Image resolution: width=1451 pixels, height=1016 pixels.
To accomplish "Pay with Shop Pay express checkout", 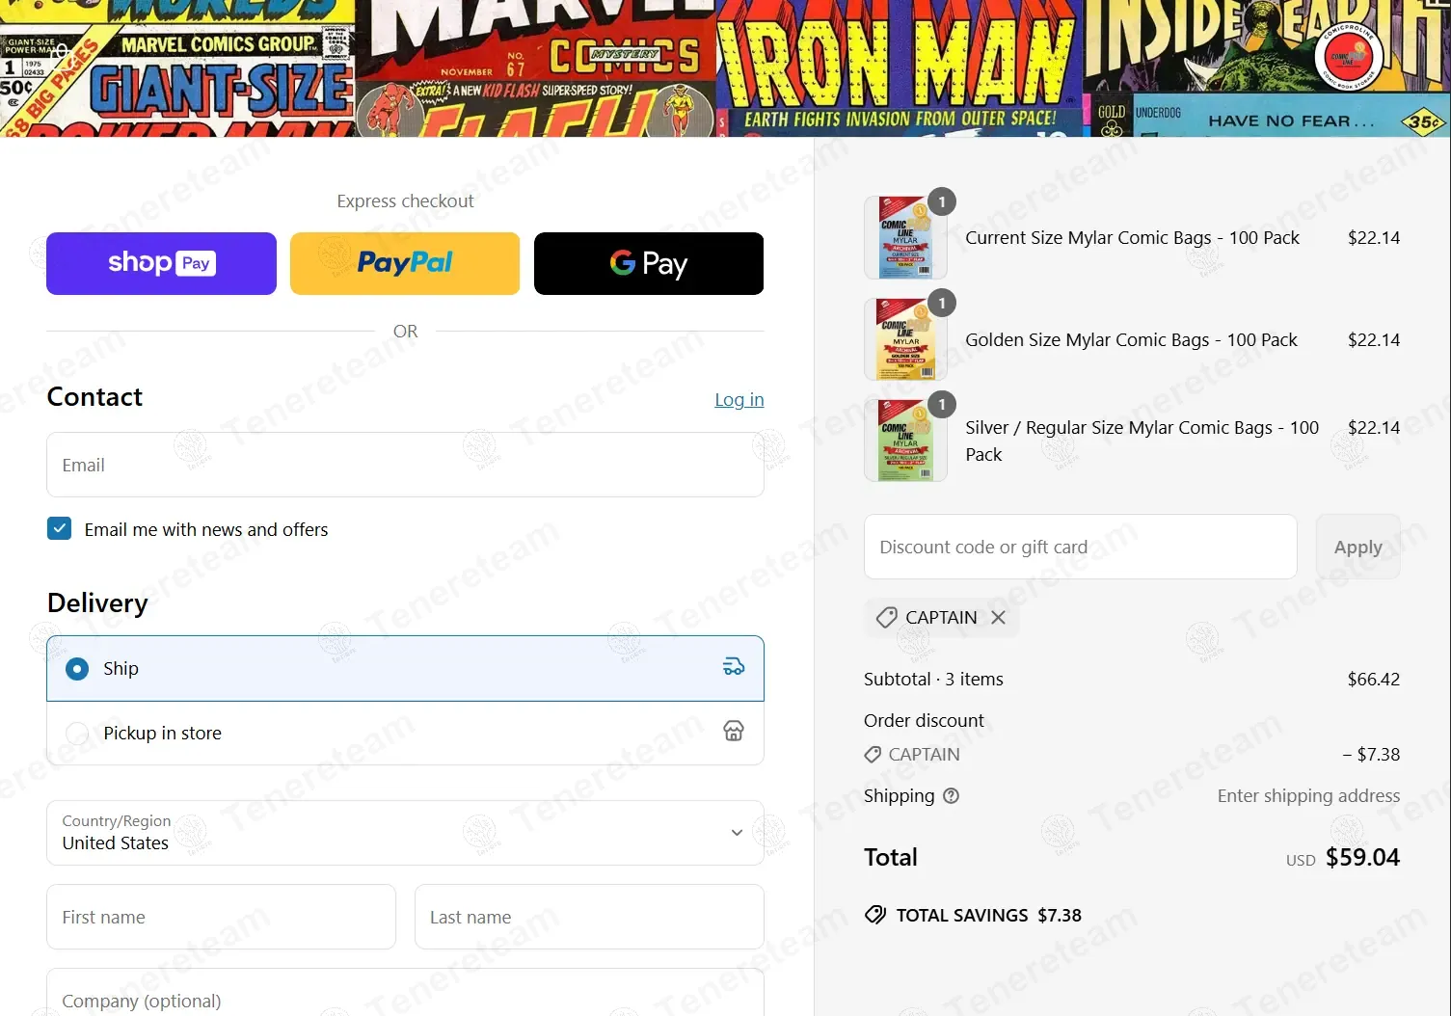I will click(161, 263).
